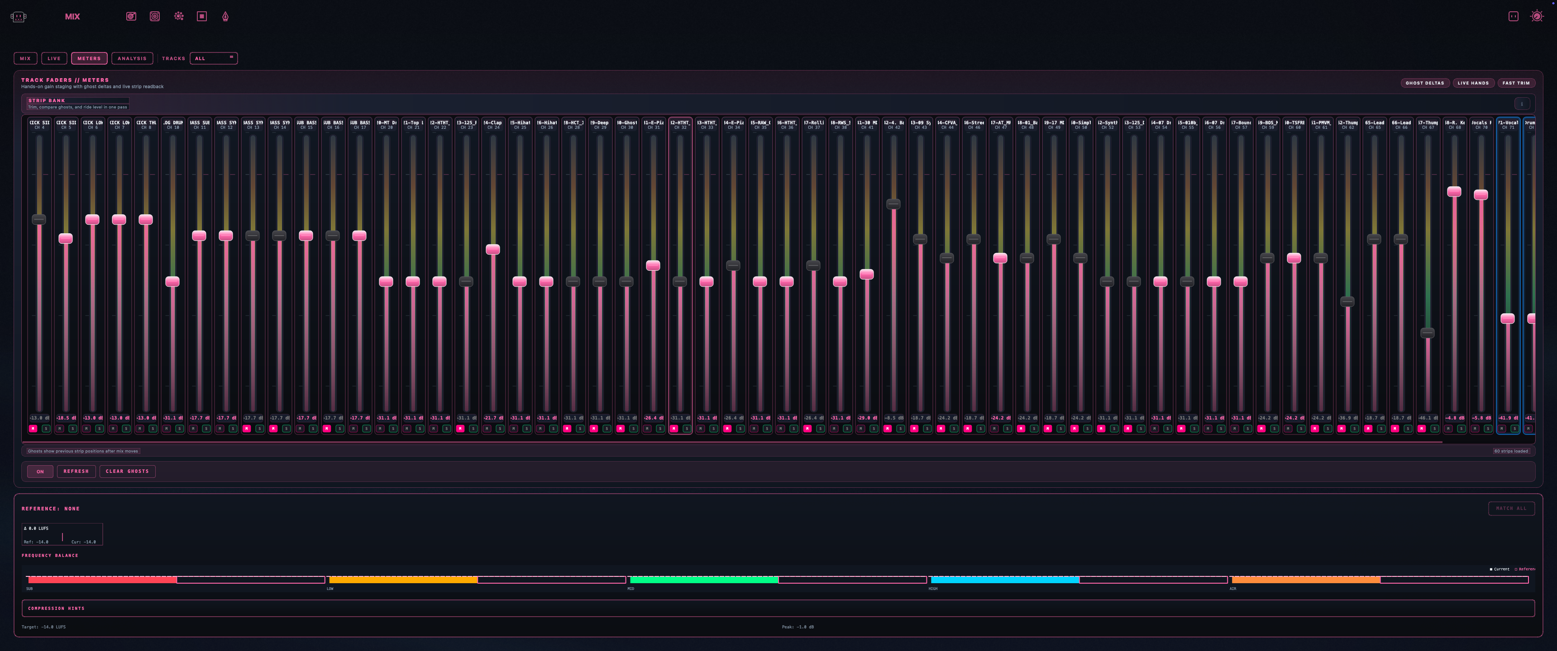Click the CLEAR GHOSTS button

point(127,471)
